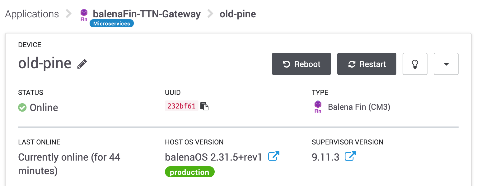Click the pencil icon to rename old-pine

[x=82, y=64]
